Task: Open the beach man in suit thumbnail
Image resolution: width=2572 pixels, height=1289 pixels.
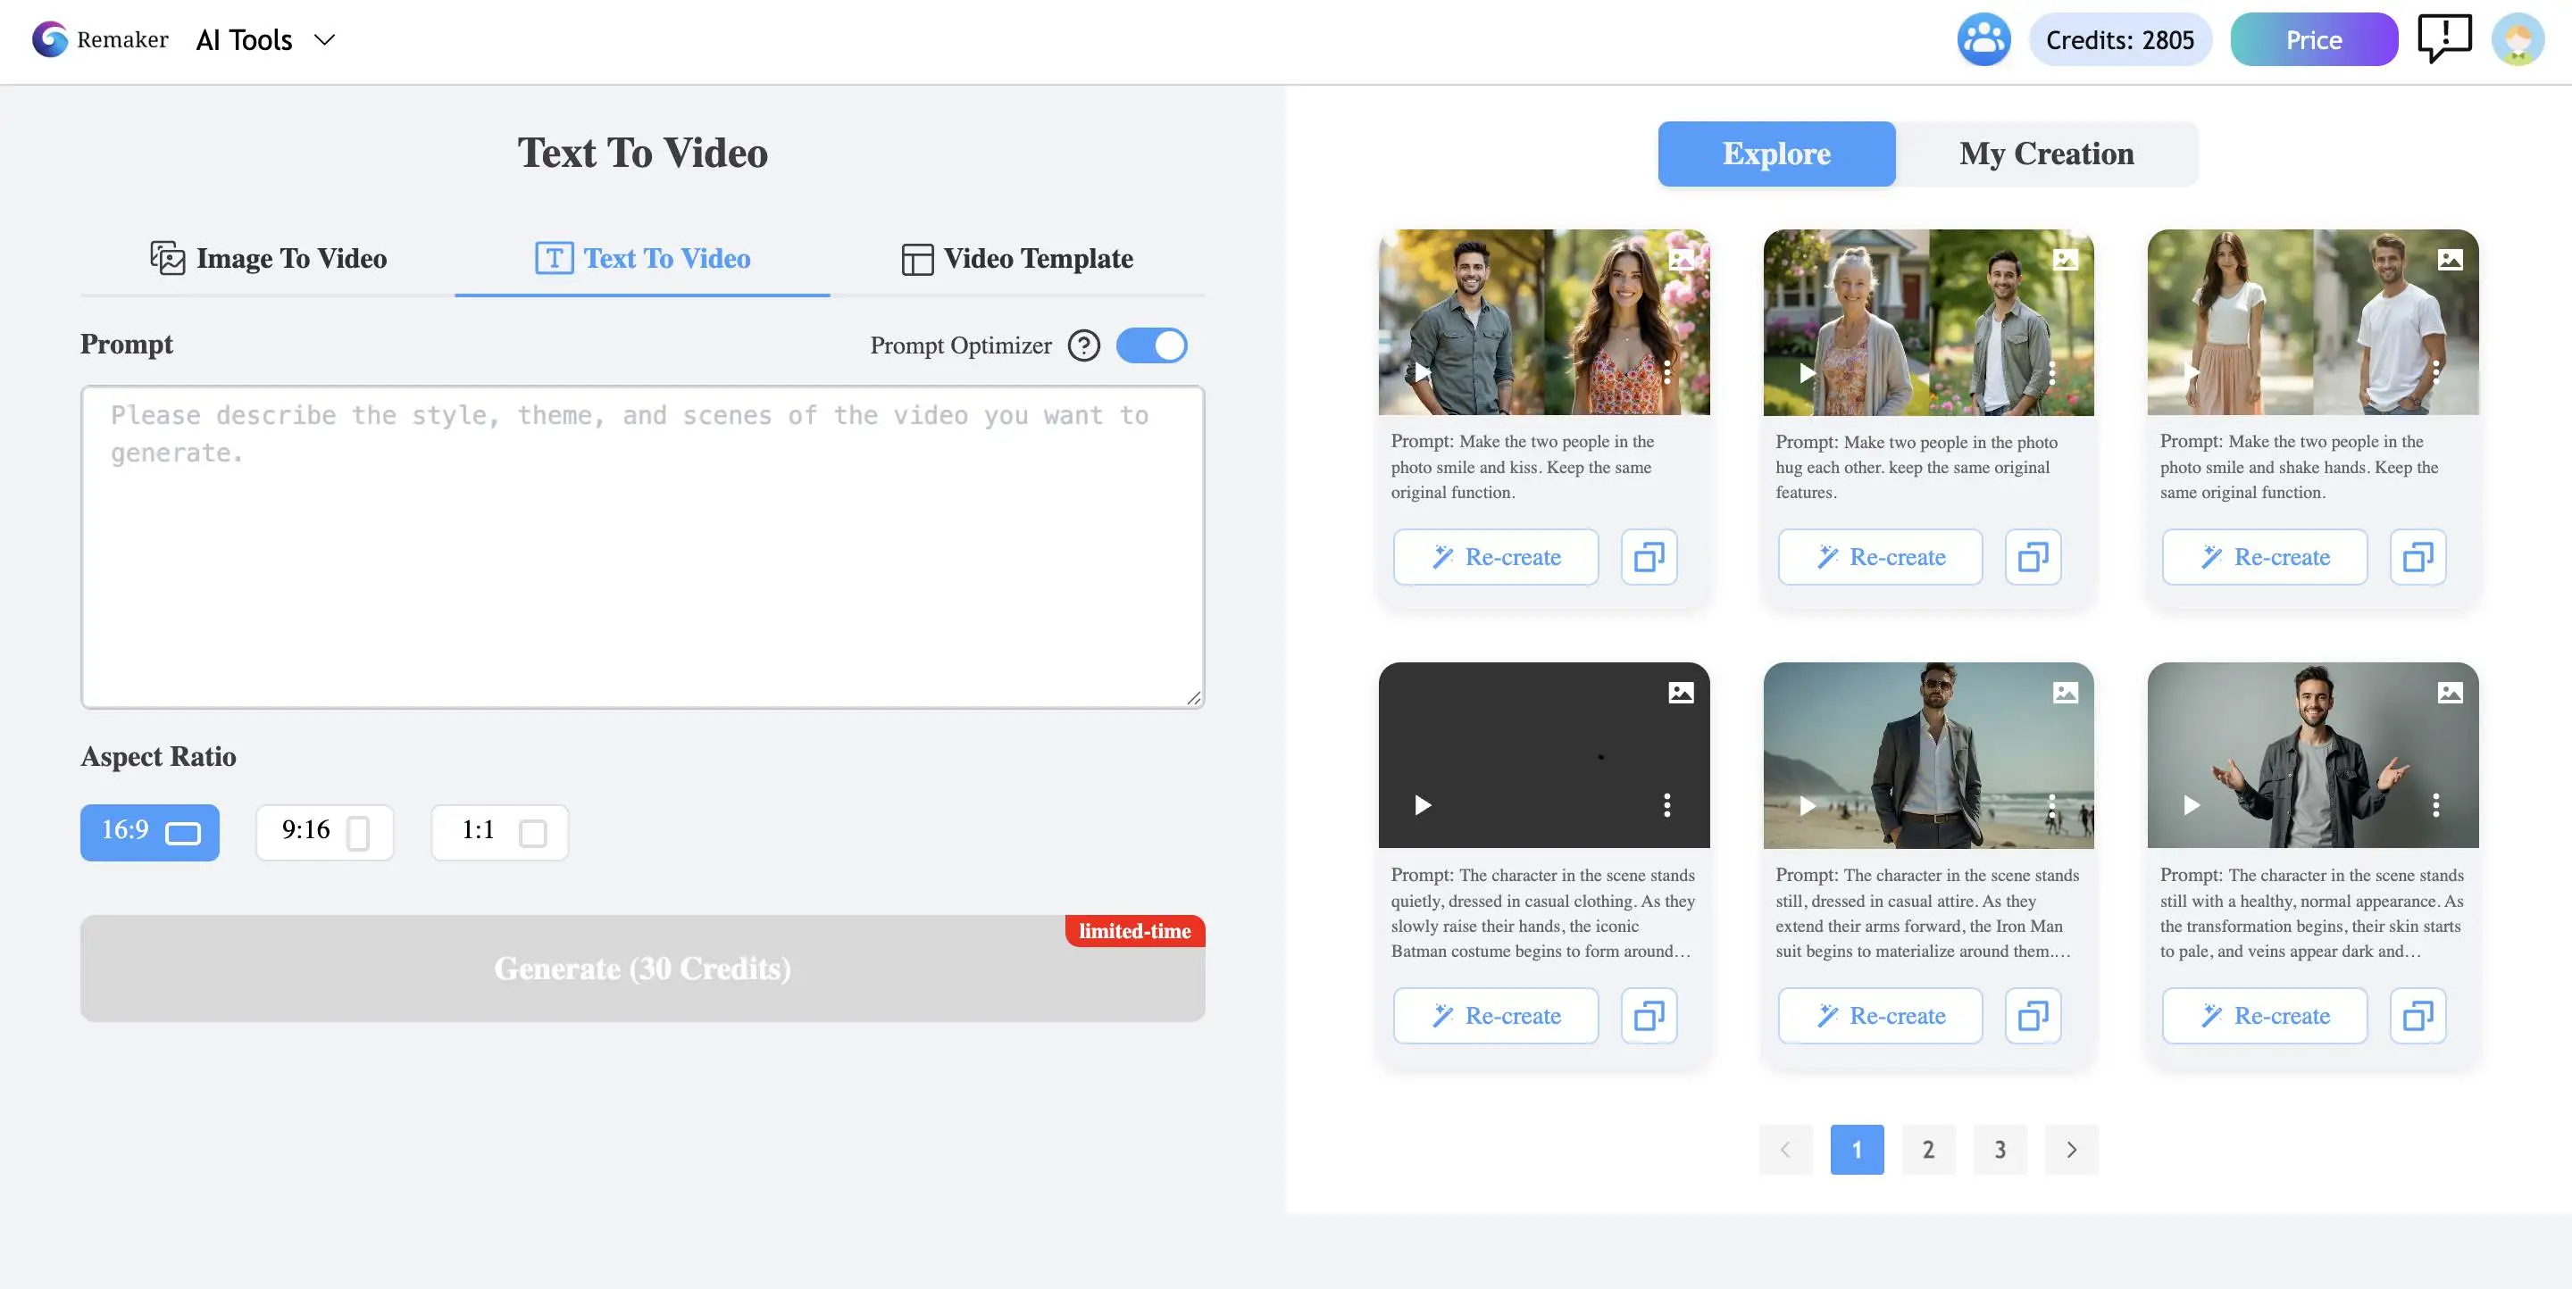Action: click(x=1928, y=755)
